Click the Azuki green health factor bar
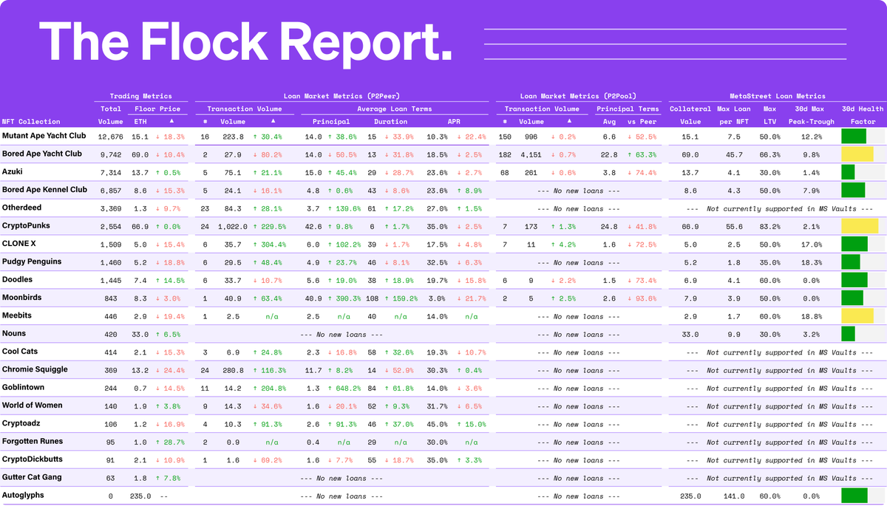 [x=848, y=172]
